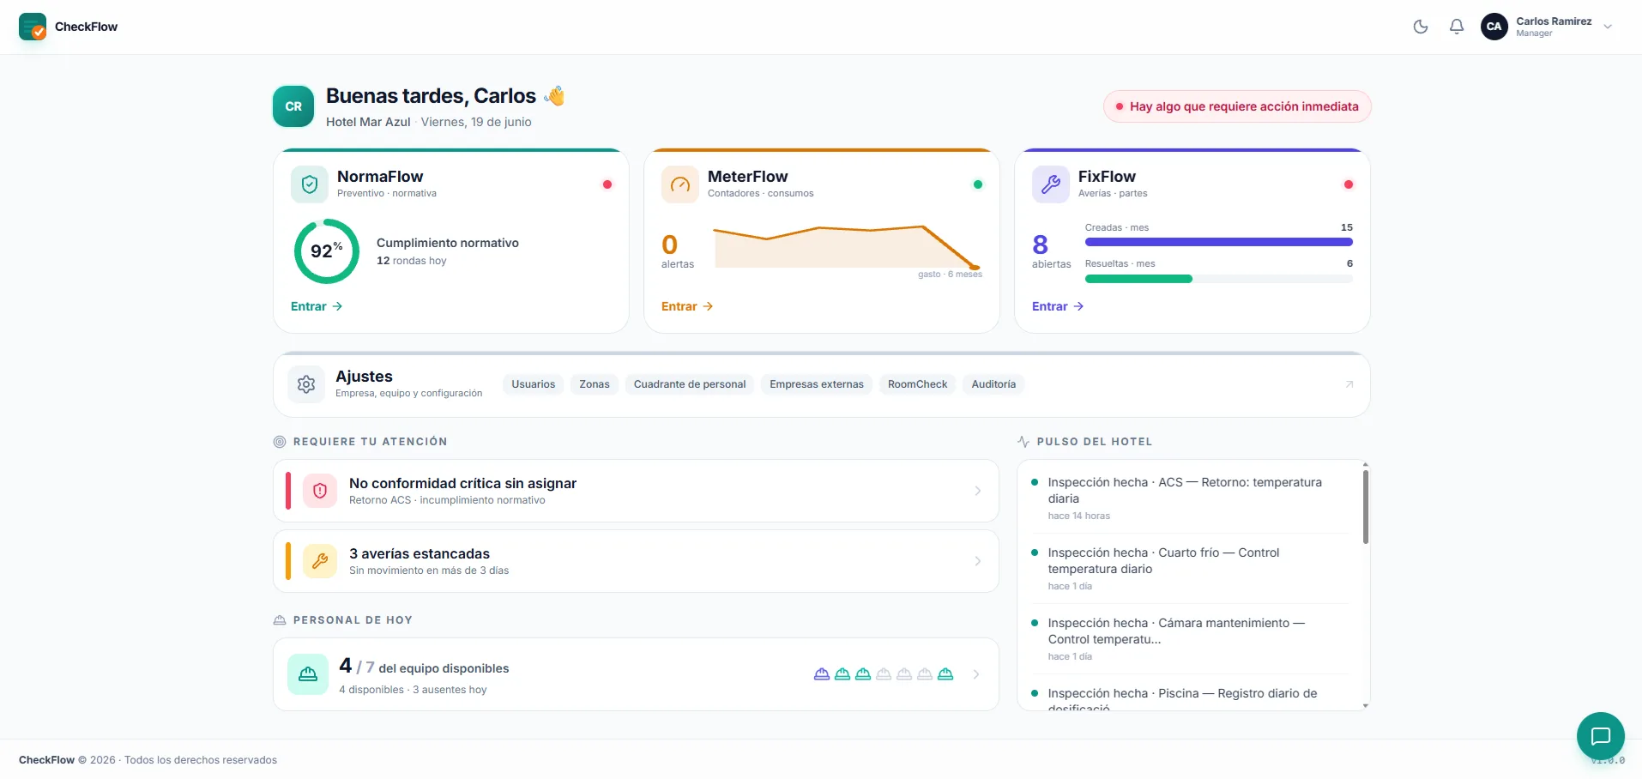The image size is (1642, 779).
Task: Expand No conformidad crítica row chevron
Action: pos(977,491)
